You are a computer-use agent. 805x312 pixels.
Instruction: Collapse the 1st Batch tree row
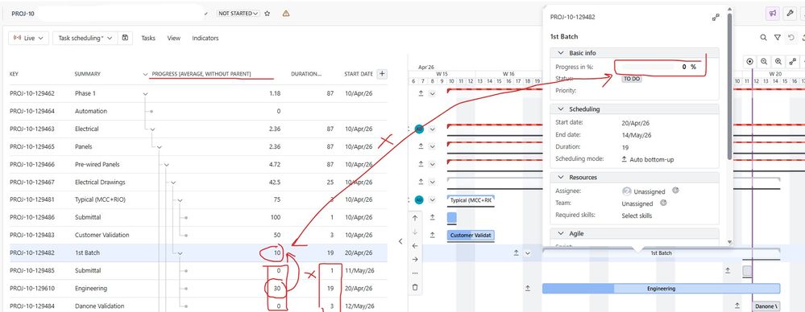pyautogui.click(x=181, y=253)
